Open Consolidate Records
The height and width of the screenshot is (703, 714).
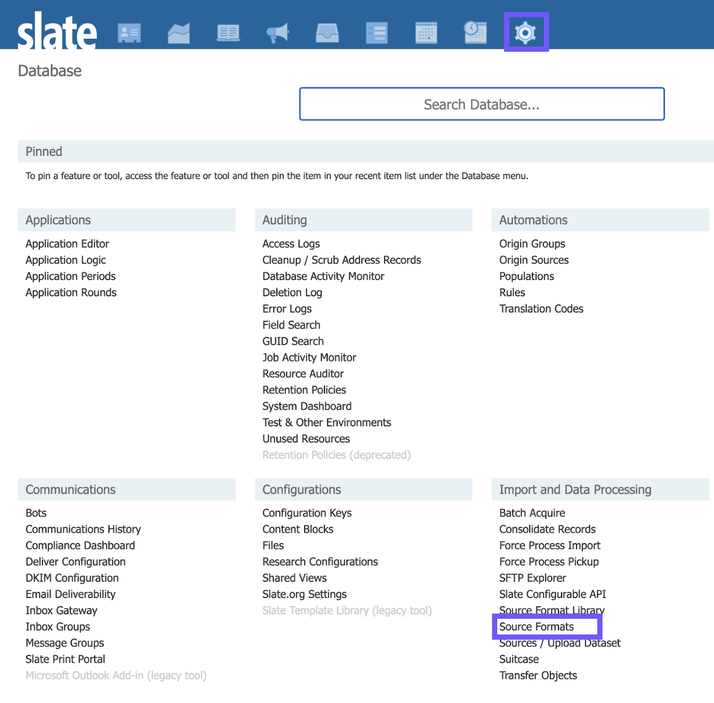[548, 529]
